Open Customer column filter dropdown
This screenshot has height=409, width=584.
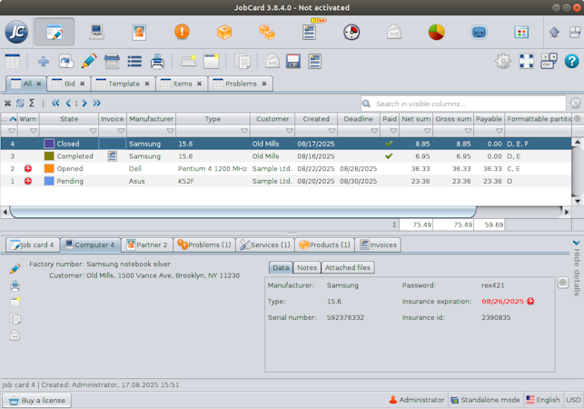[x=290, y=131]
